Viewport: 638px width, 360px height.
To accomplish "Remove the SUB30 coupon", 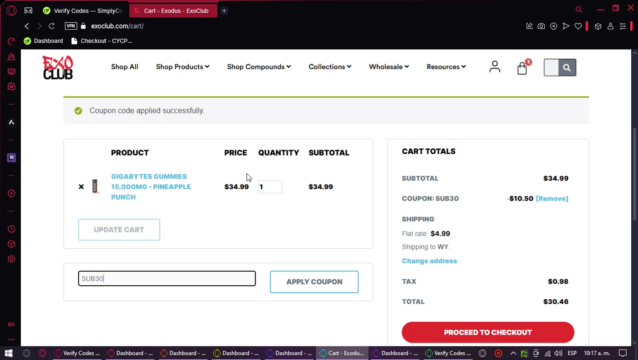I will click(552, 198).
